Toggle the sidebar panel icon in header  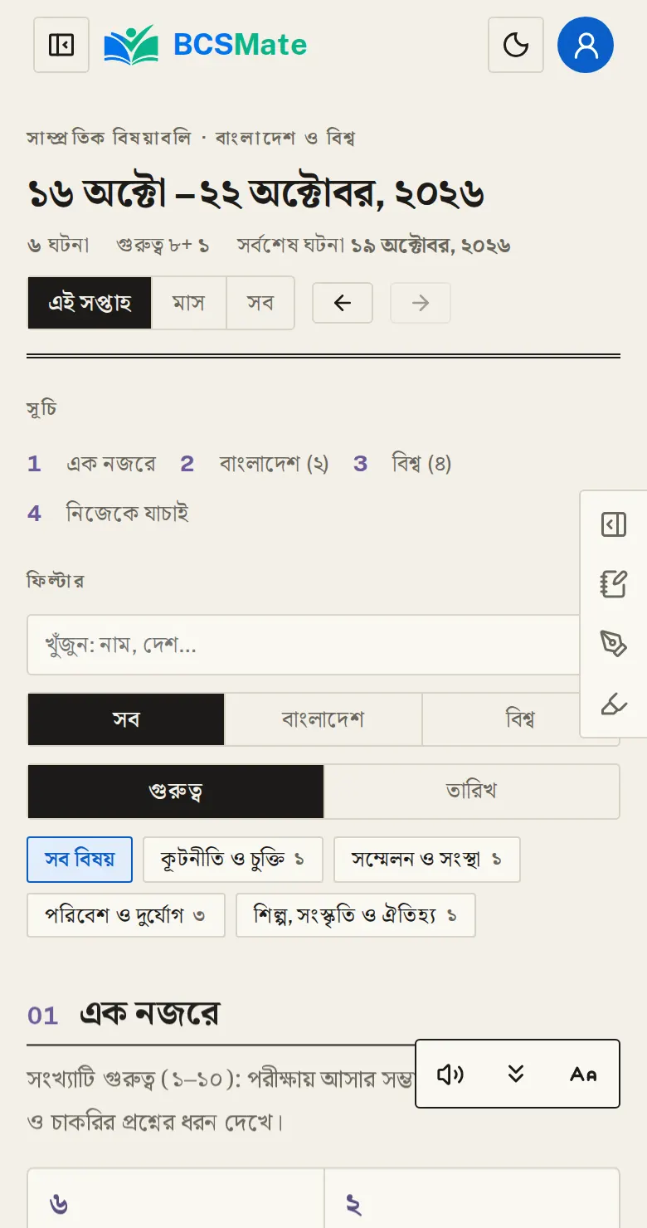(x=61, y=45)
